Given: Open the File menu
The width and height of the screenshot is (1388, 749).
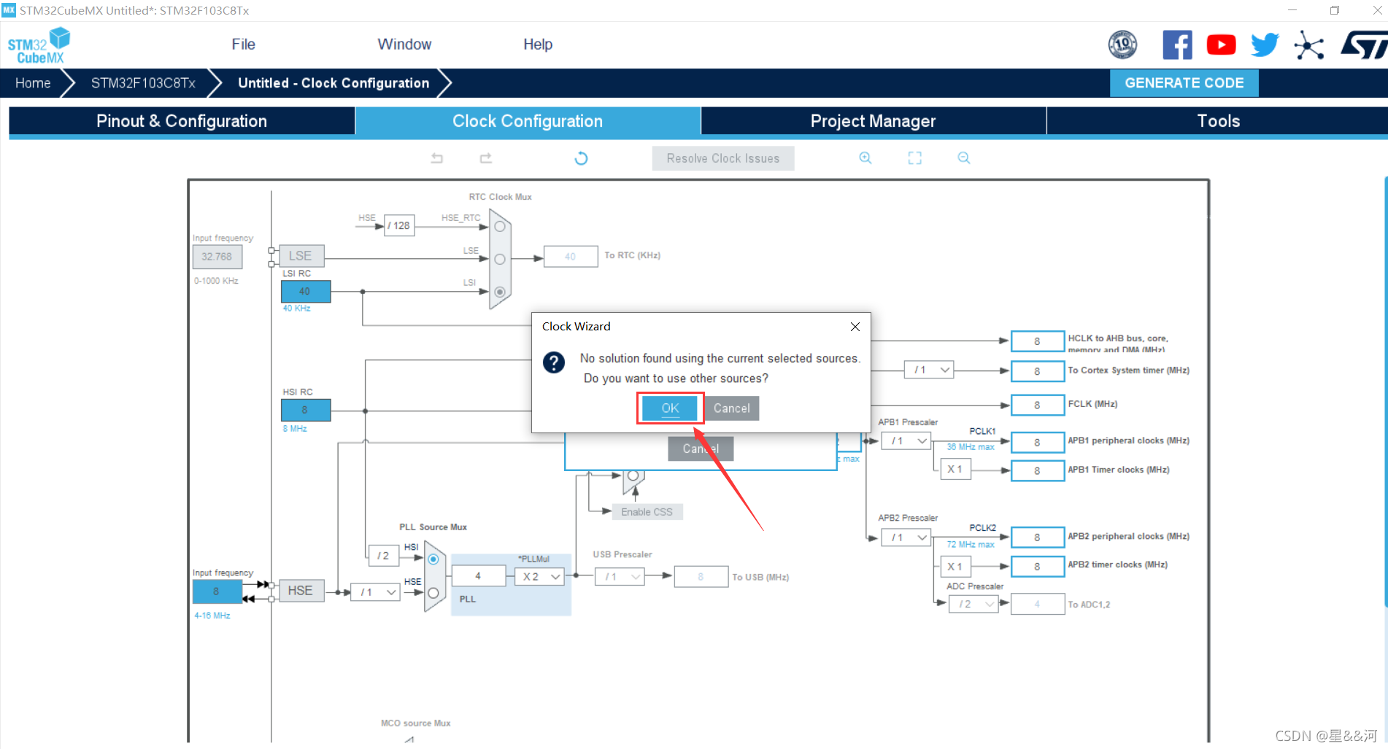Looking at the screenshot, I should pos(243,44).
